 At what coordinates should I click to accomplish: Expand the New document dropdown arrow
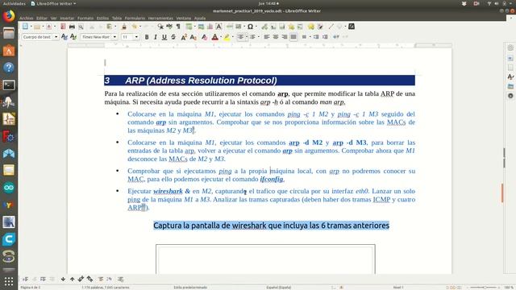coord(31,27)
